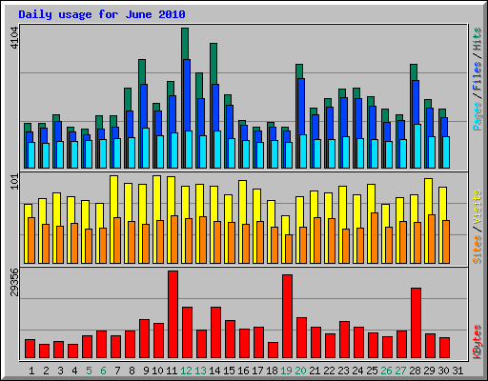
Task: Click the orange Sites bar for day 19
Action: coord(289,249)
